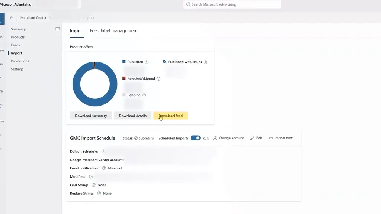Click the Microsoft Advertising logo text
Viewport: 381px width, 214px height.
(x=16, y=4)
